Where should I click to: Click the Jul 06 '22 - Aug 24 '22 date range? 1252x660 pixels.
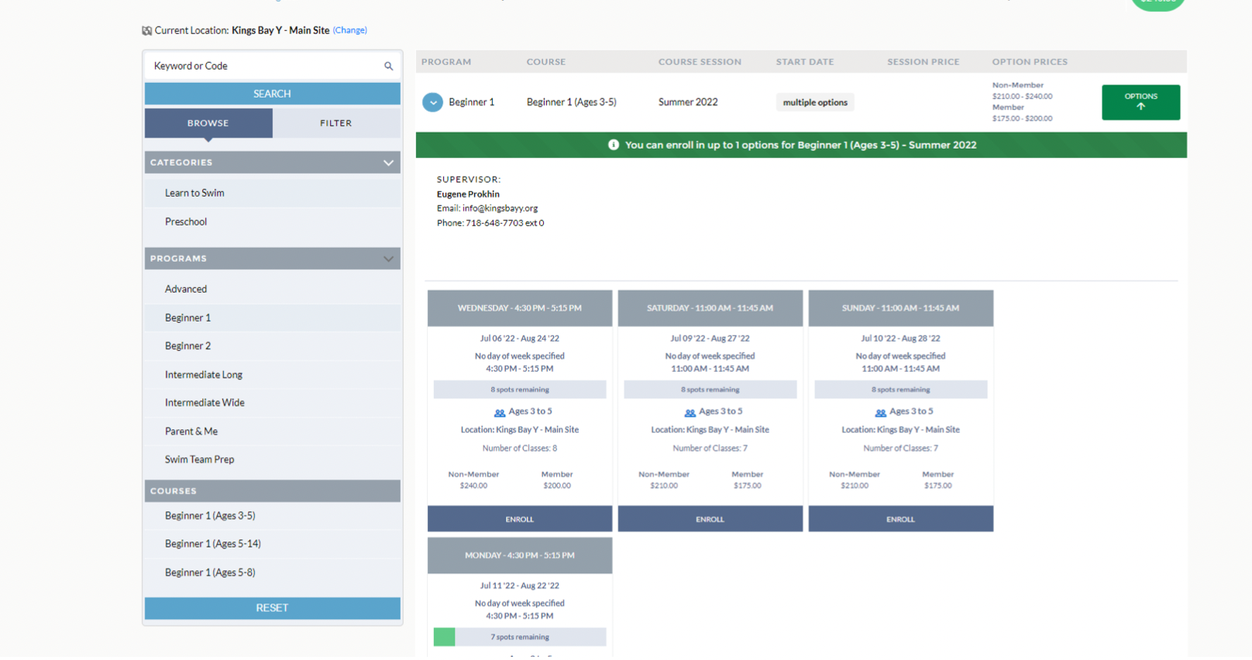coord(520,339)
